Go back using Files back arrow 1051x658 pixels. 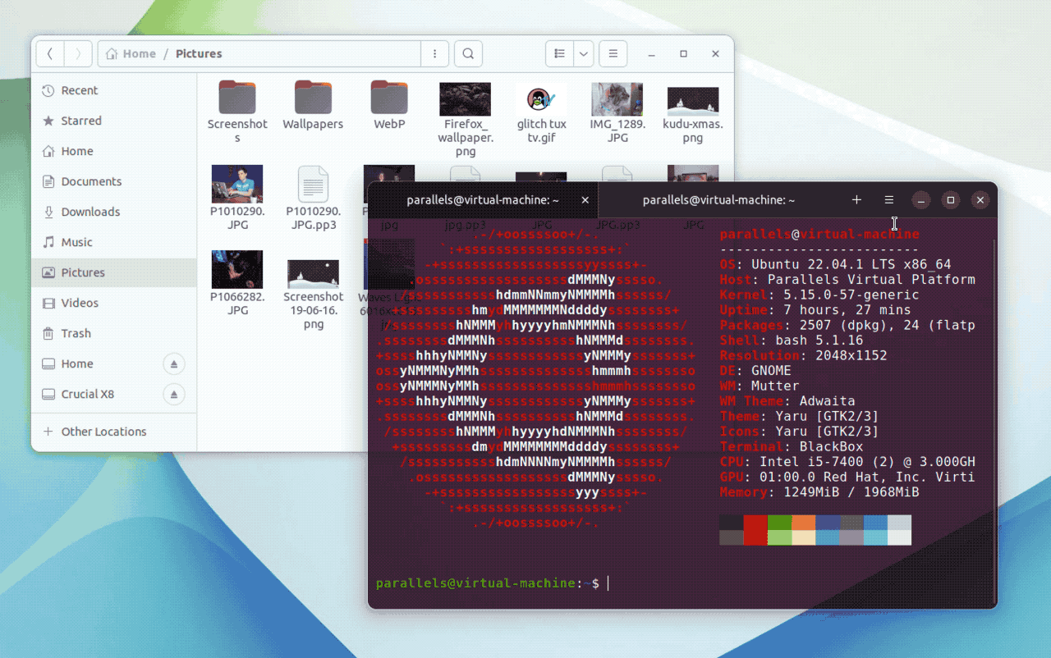pyautogui.click(x=50, y=54)
